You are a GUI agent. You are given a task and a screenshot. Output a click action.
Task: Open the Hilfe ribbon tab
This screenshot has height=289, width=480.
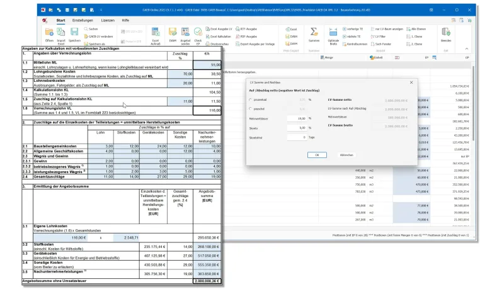125,21
